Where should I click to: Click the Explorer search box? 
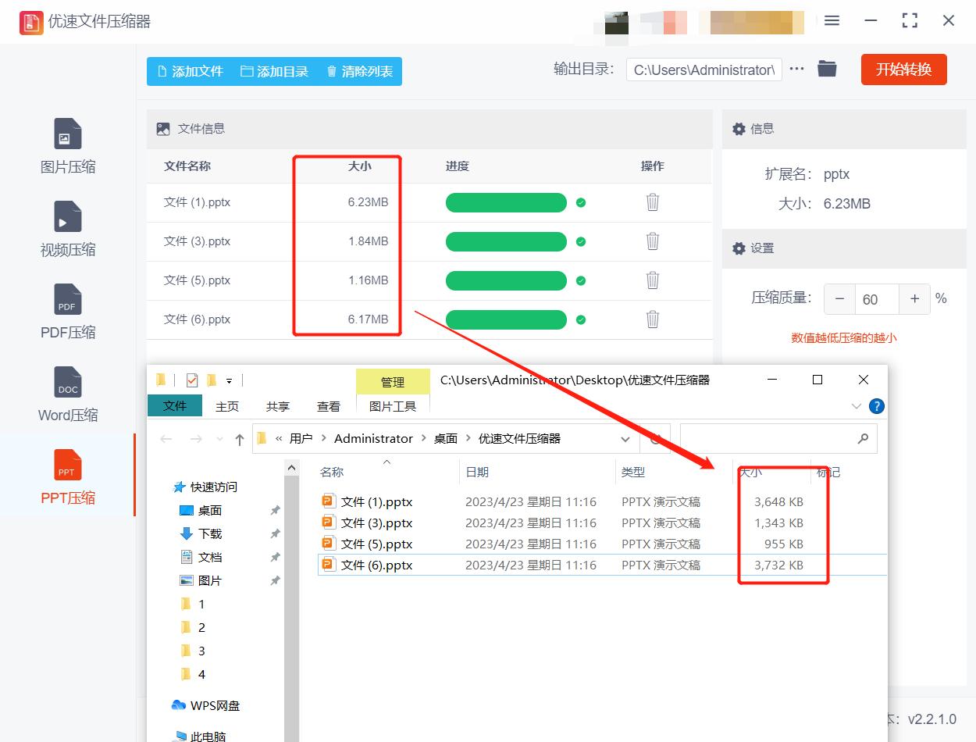click(778, 438)
